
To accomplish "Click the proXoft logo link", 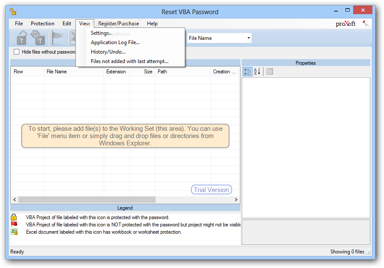I will (345, 24).
